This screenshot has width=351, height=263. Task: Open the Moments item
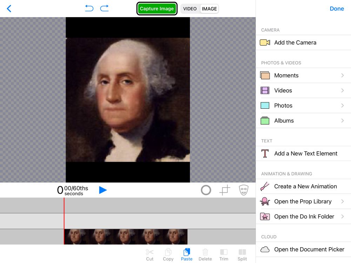click(303, 75)
